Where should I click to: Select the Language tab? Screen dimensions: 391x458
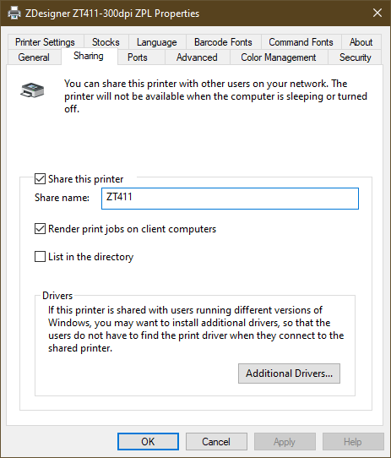[x=157, y=42]
